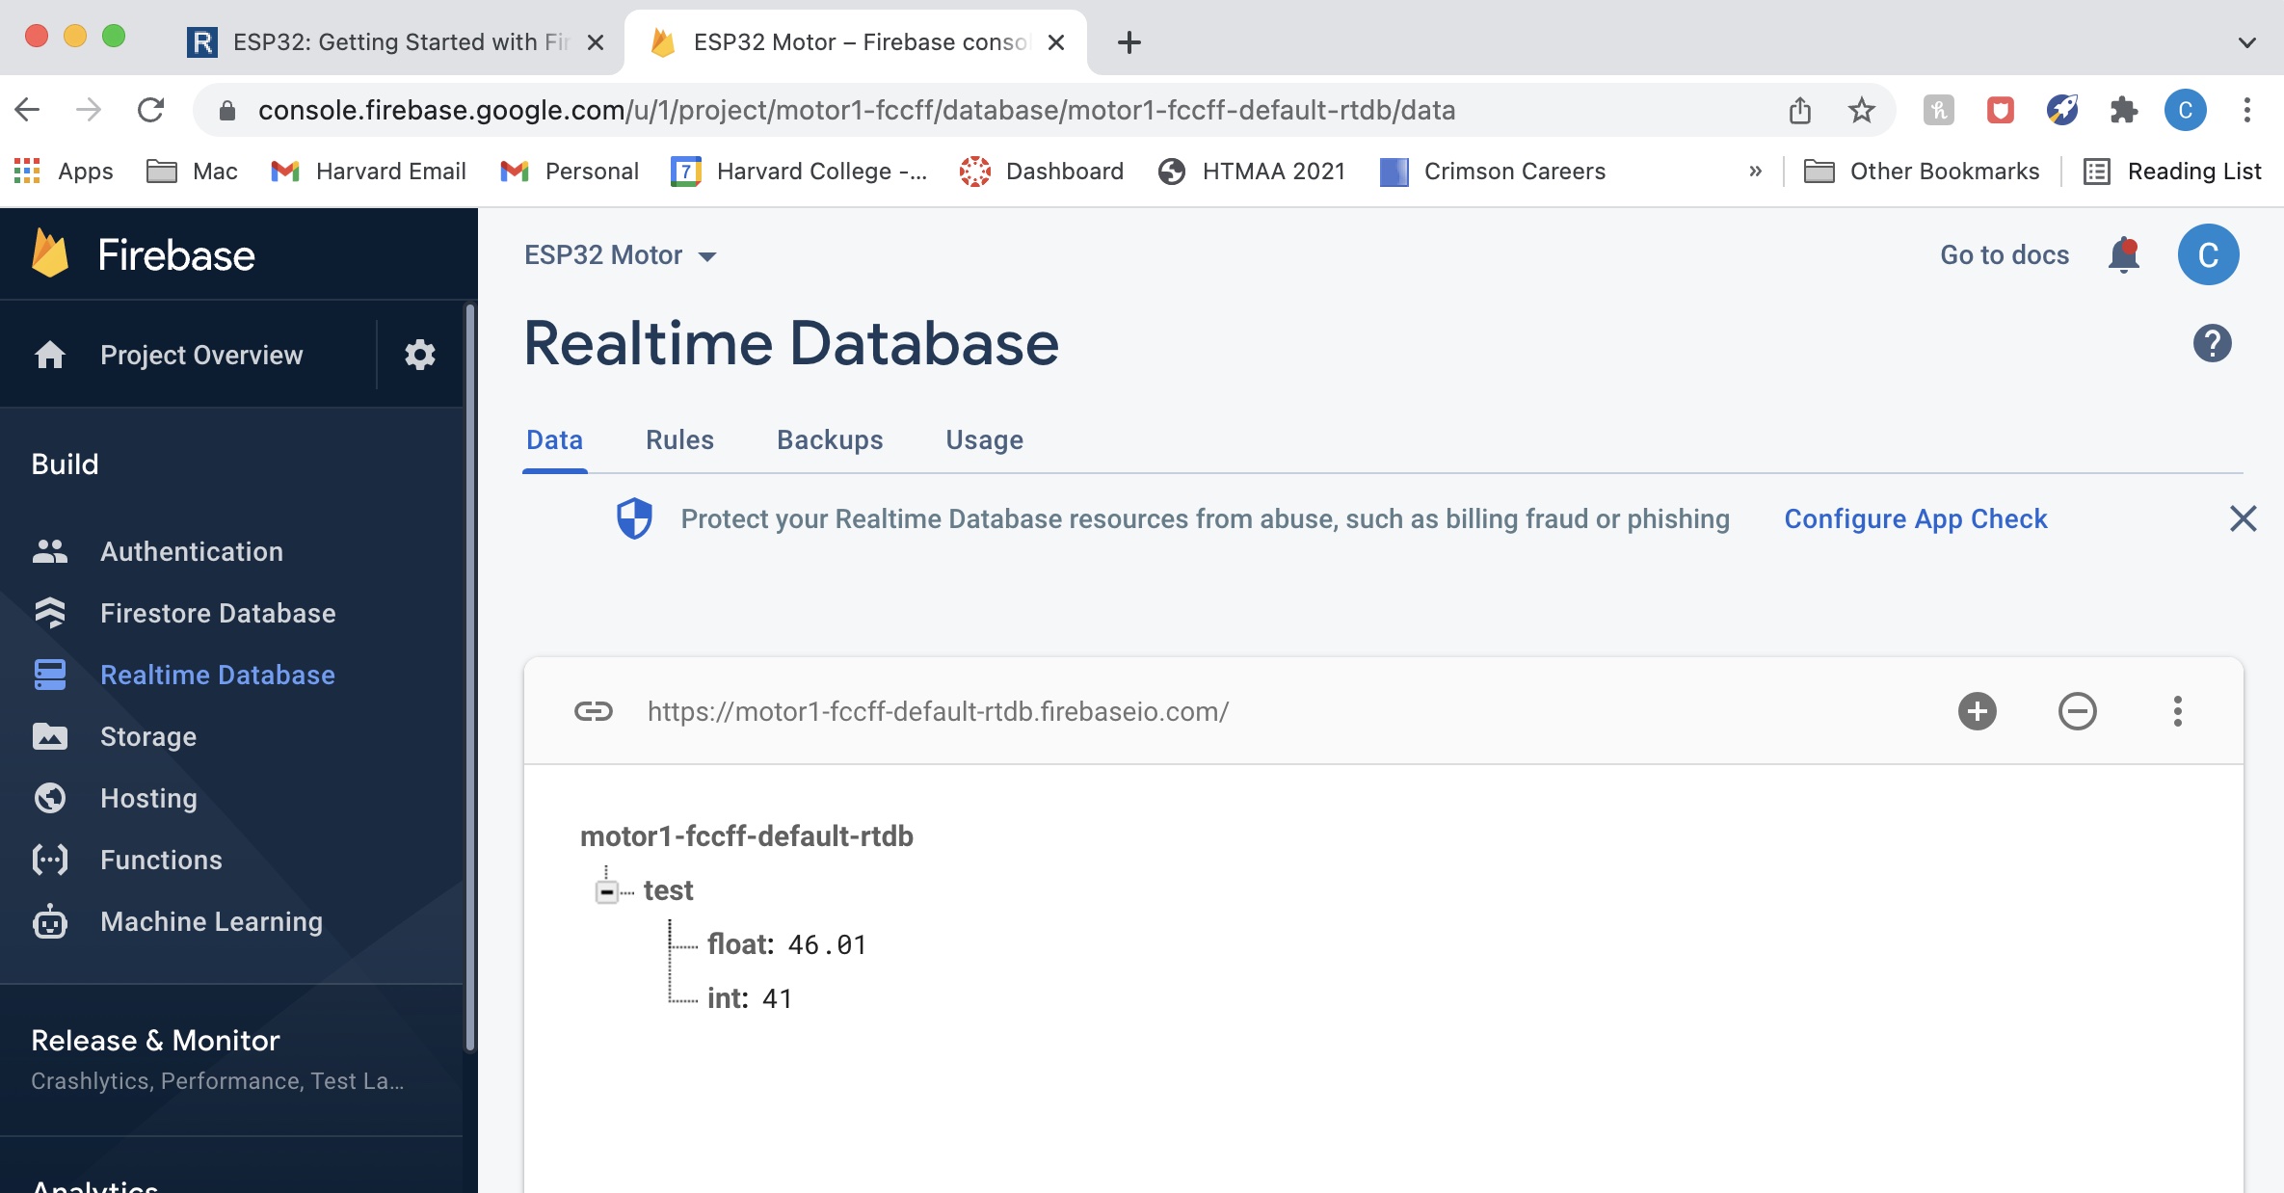The width and height of the screenshot is (2284, 1193).
Task: Switch to the Usage tab
Action: pyautogui.click(x=985, y=439)
